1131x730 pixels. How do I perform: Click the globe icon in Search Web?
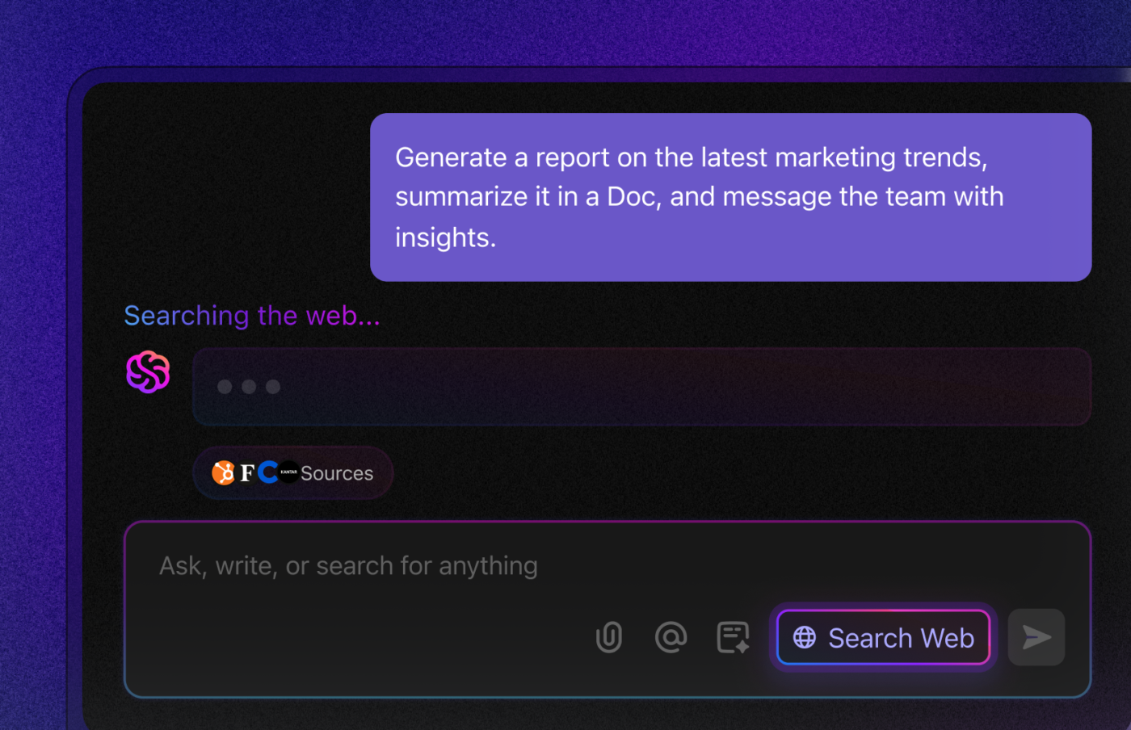coord(805,637)
